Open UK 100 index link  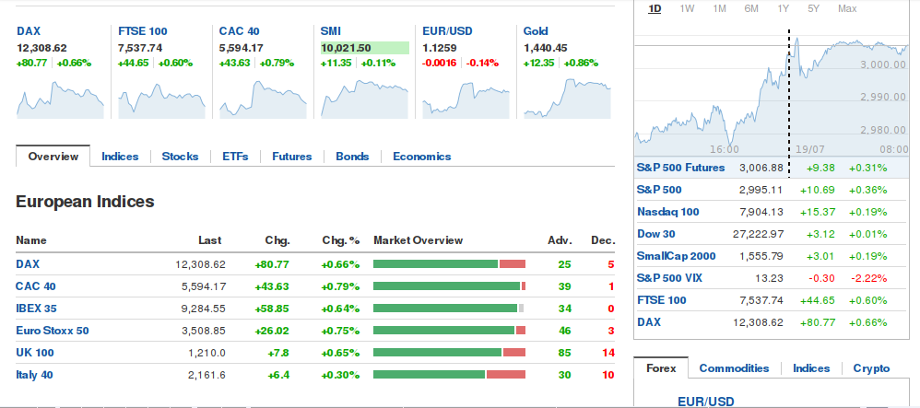tap(35, 353)
